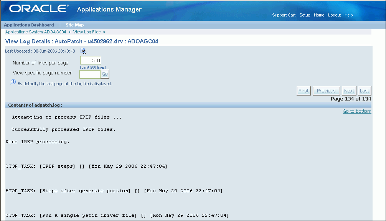Click STOP_TASK Steps after generate portion line
The width and height of the screenshot is (386, 221).
114,191
